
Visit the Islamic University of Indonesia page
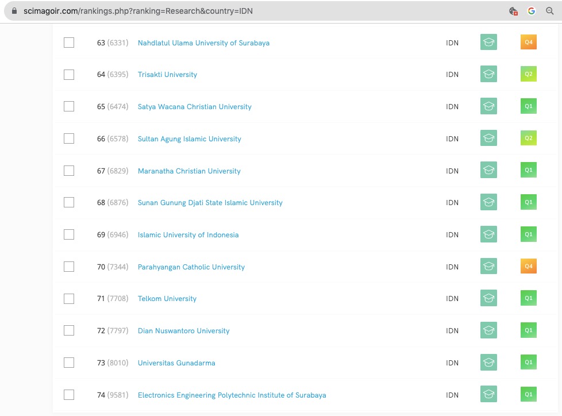pos(188,235)
